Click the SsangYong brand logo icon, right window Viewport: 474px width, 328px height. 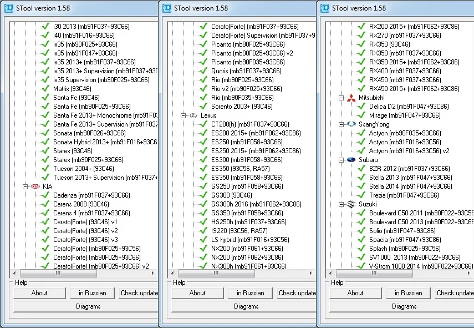[x=351, y=124]
